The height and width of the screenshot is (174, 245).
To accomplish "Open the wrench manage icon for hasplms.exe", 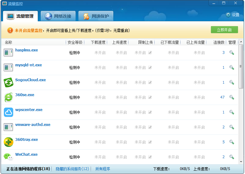I will [232, 53].
